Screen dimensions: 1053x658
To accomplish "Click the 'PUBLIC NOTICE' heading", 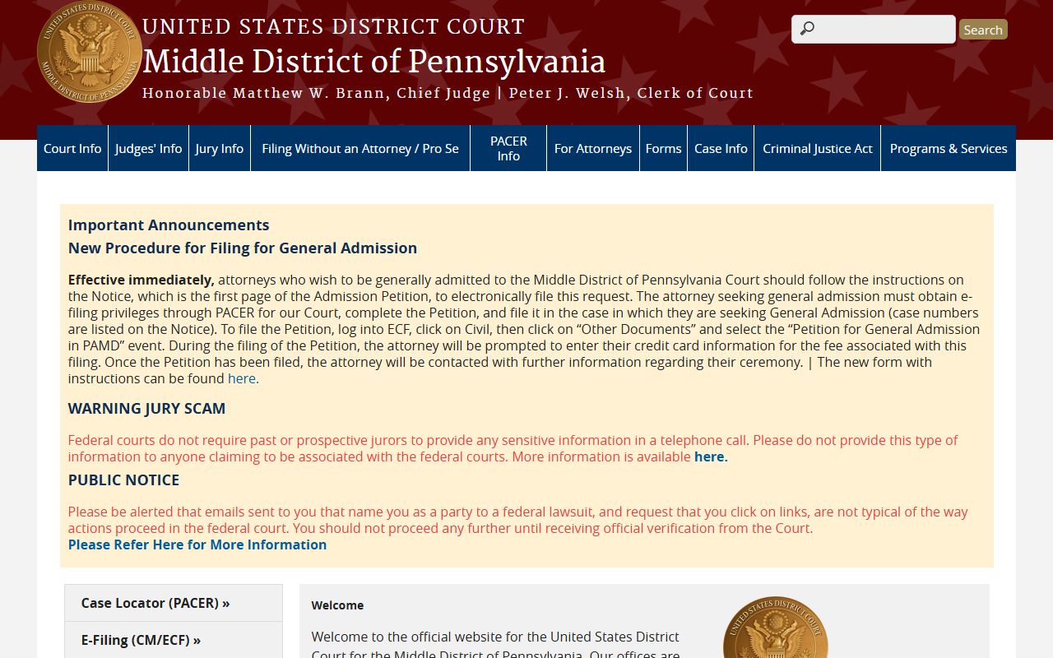I will (123, 480).
